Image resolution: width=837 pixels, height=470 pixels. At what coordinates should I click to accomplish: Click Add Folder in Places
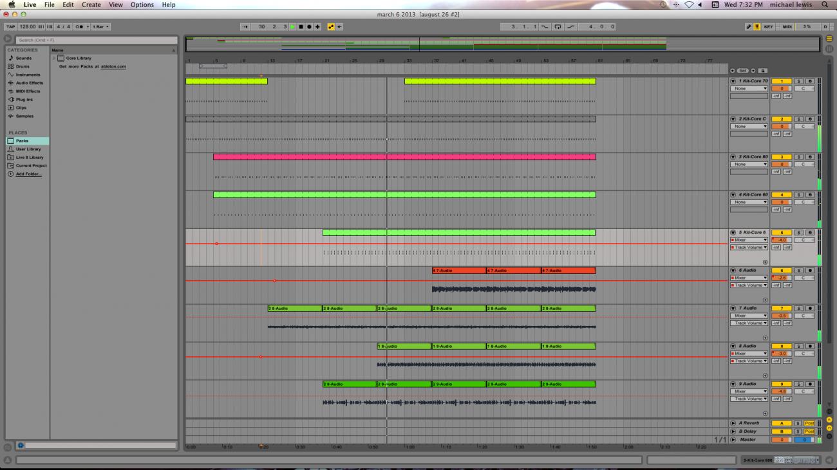28,174
